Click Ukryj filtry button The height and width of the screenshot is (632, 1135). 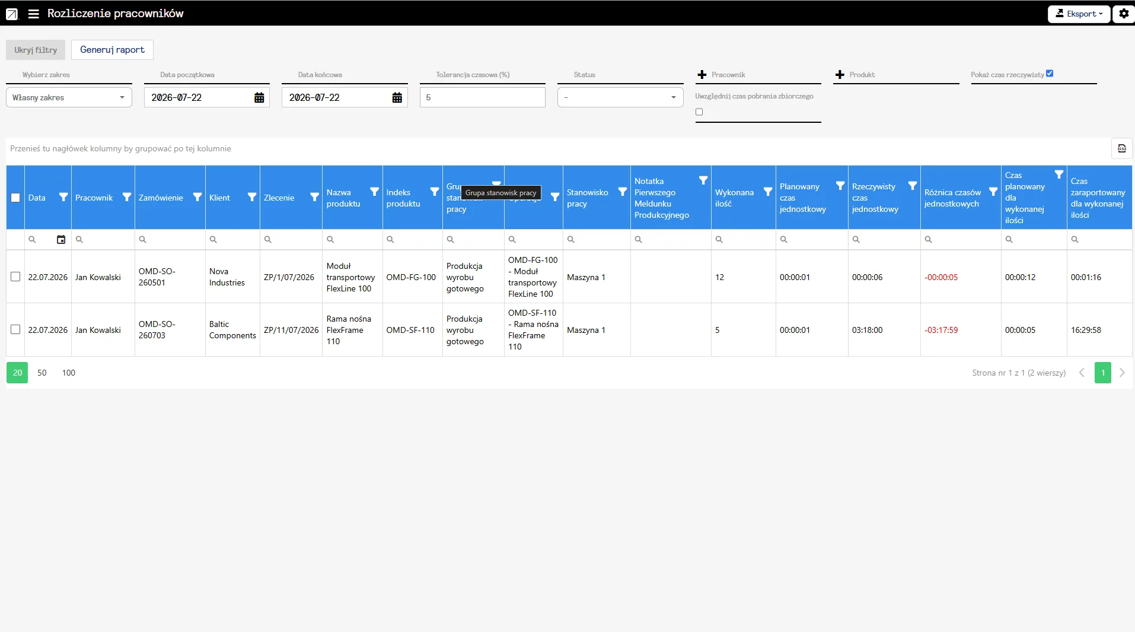[36, 50]
